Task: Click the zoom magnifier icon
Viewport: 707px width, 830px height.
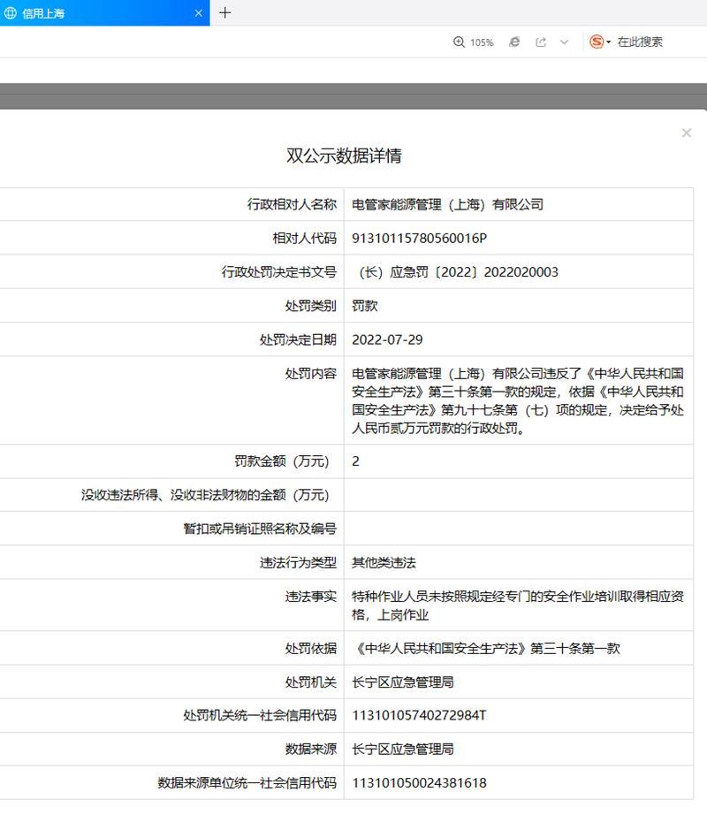Action: (x=459, y=42)
